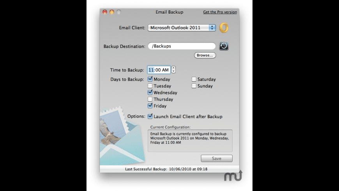Click the Backup Destination path field
The height and width of the screenshot is (191, 339).
tap(182, 46)
